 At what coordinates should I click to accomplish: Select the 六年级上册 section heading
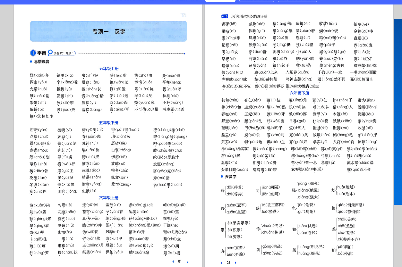[x=109, y=198]
